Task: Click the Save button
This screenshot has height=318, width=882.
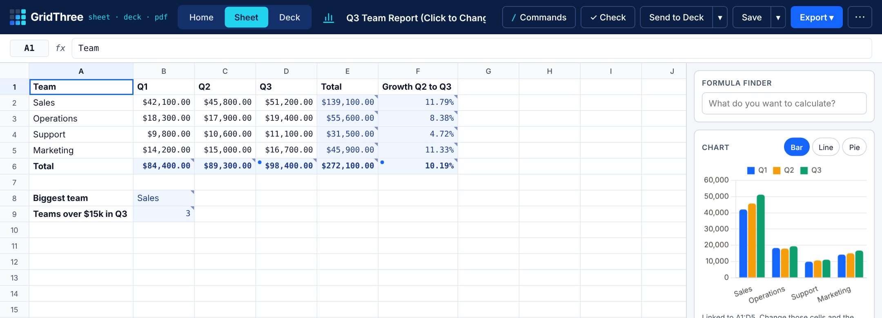Action: pyautogui.click(x=751, y=17)
